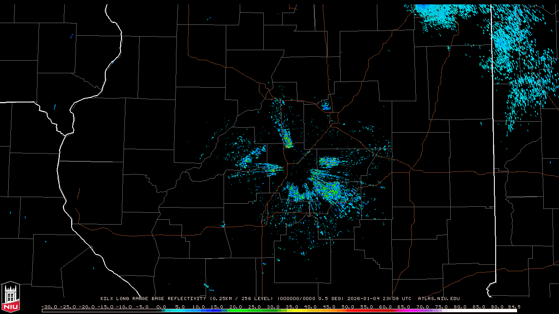The height and width of the screenshot is (314, 559).
Task: Click the -30.0 label on the scale
Action: (x=49, y=307)
